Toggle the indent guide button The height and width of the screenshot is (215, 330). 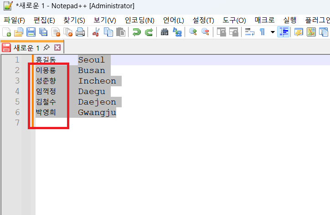coord(283,32)
